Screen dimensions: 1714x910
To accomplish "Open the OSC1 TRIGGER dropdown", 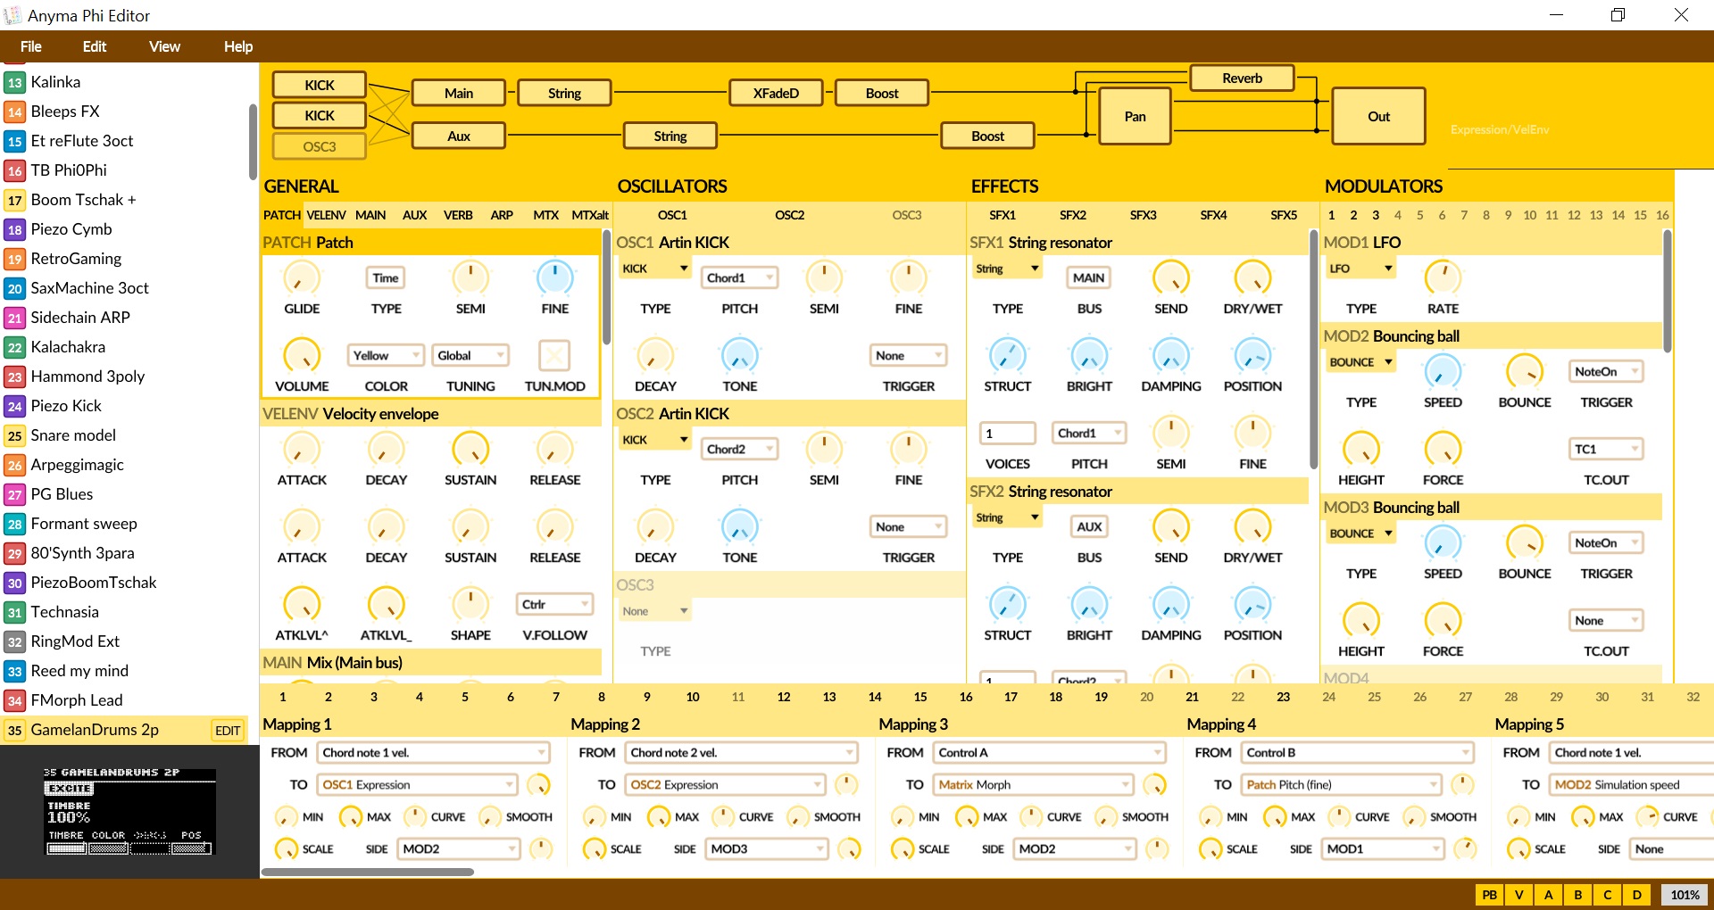I will tap(908, 356).
